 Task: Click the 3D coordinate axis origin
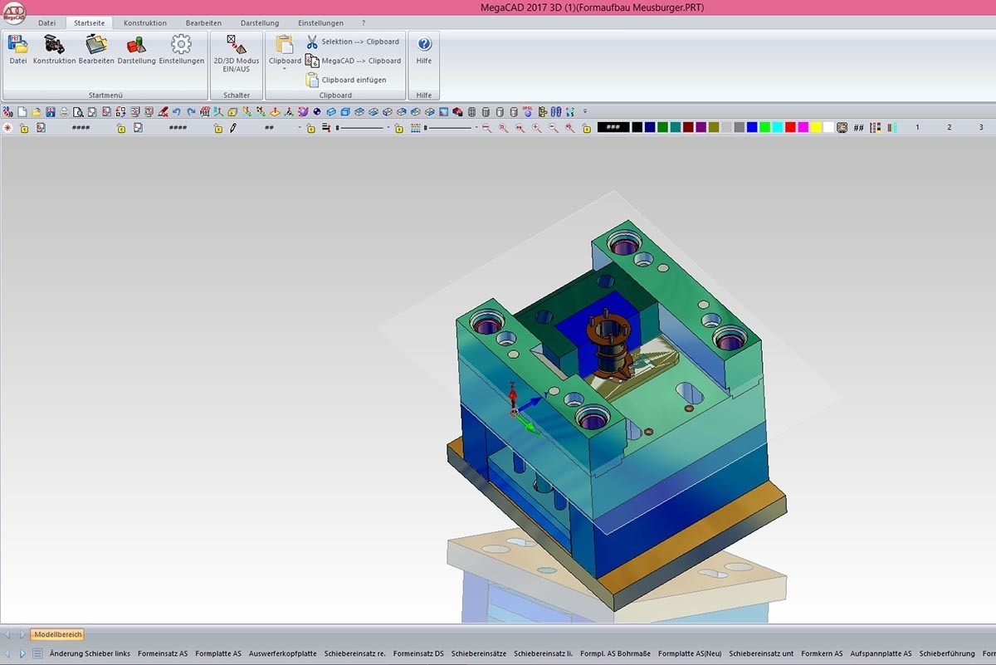click(x=514, y=412)
